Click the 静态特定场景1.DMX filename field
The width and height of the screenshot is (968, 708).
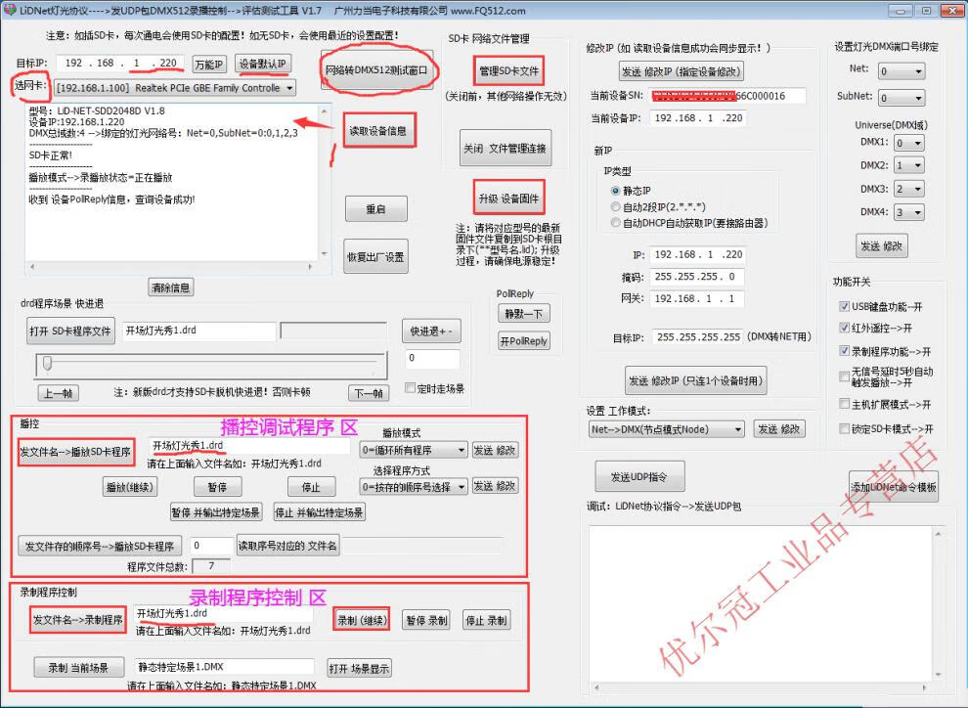[225, 667]
